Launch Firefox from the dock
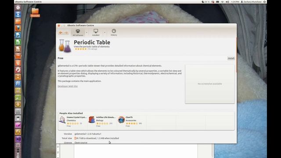The height and width of the screenshot is (158, 281). (x=18, y=28)
